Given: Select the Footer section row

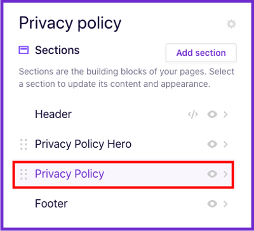Looking at the screenshot, I should (x=124, y=204).
